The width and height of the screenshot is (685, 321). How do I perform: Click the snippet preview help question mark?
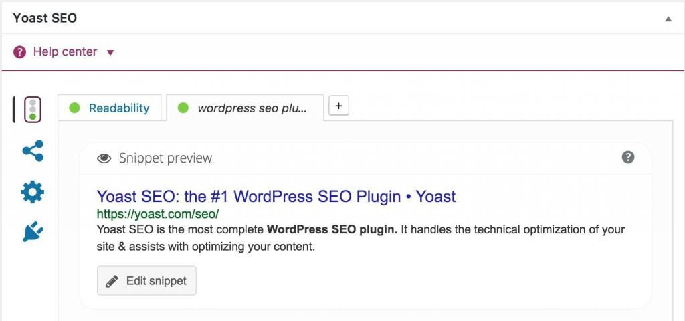pyautogui.click(x=627, y=157)
